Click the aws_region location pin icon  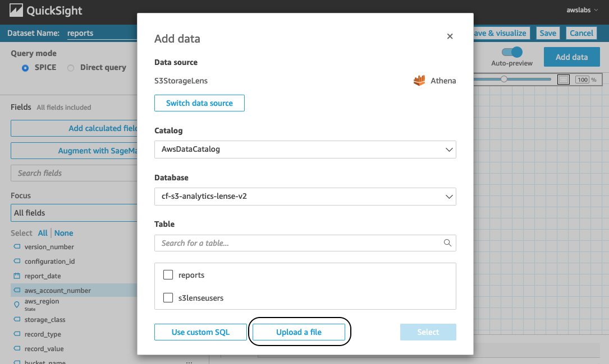[x=17, y=305]
